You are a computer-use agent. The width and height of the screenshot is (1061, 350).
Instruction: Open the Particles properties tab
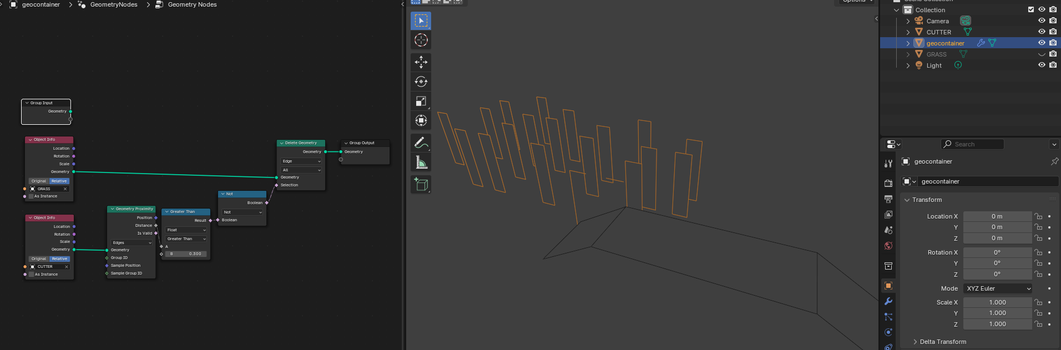(x=888, y=317)
